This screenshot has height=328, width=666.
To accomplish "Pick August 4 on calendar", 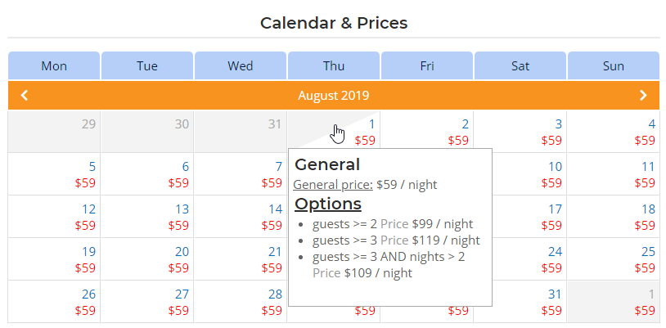I will 614,132.
